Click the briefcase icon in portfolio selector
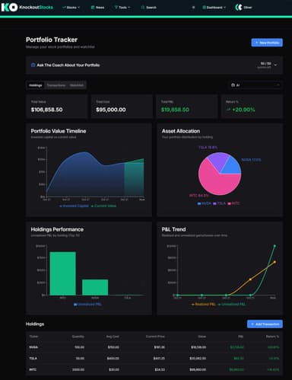The height and width of the screenshot is (380, 292). pos(233,85)
